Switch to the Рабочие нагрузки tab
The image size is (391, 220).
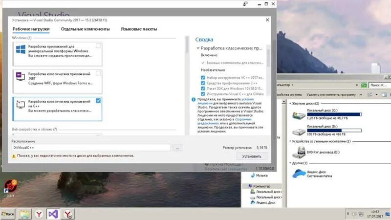(31, 29)
